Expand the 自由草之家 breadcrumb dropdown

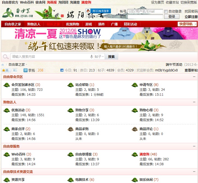point(26,65)
